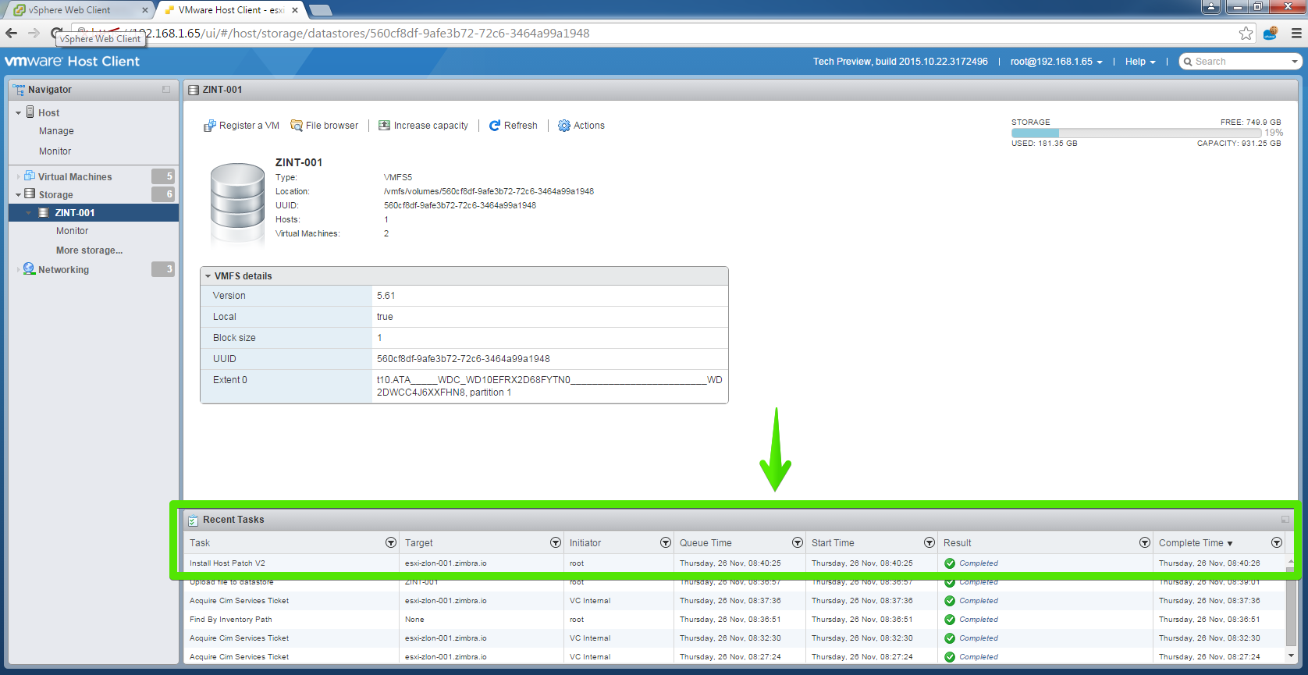Viewport: 1308px width, 675px height.
Task: Click the ZINT-001 datastore icon in Navigator
Action: [x=44, y=213]
